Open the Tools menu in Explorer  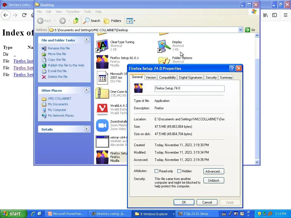tap(88, 12)
